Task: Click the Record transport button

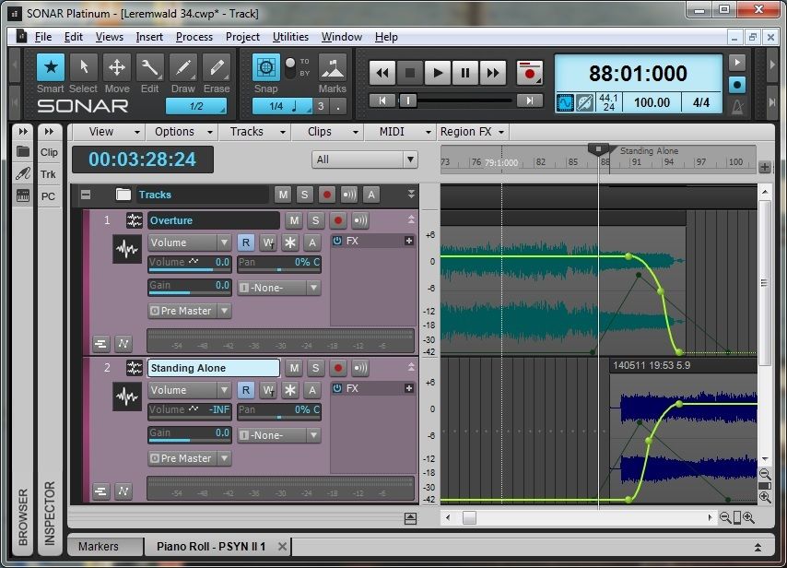Action: tap(529, 72)
